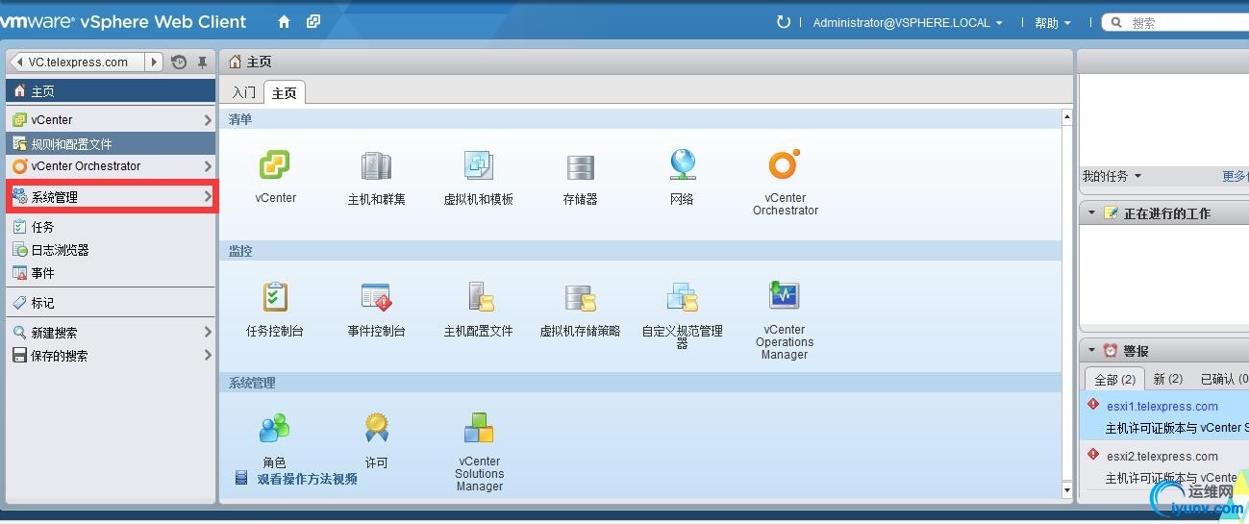Open the Roles (角色) icon
This screenshot has width=1249, height=524.
pyautogui.click(x=275, y=428)
